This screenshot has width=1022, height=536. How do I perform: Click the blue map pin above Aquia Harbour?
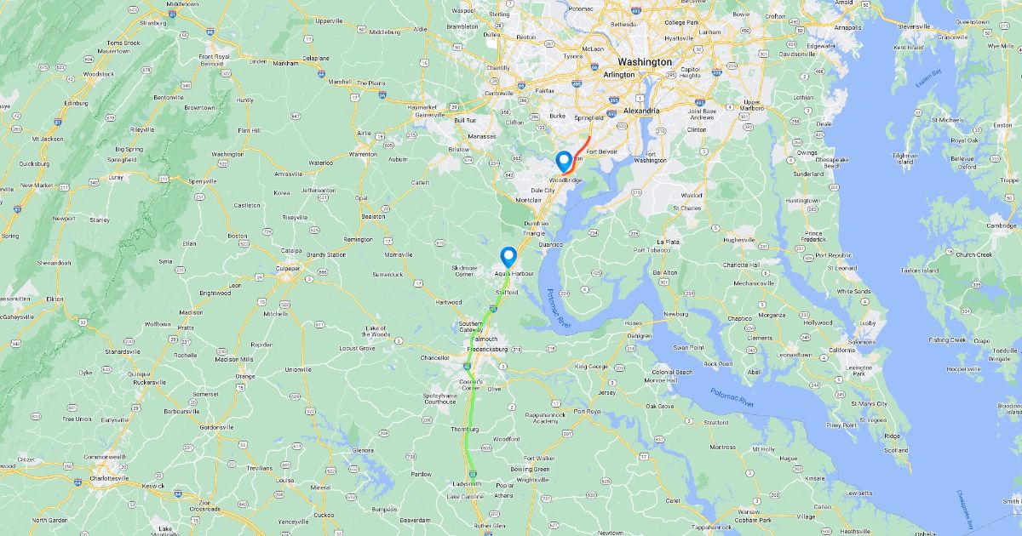tap(508, 257)
